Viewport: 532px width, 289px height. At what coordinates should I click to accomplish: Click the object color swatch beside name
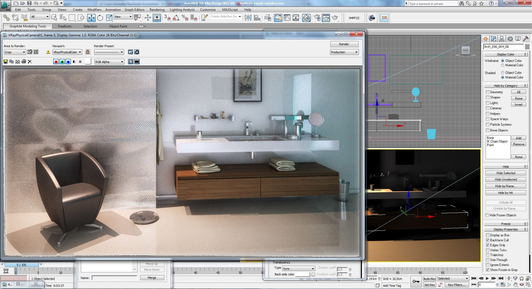coord(527,47)
